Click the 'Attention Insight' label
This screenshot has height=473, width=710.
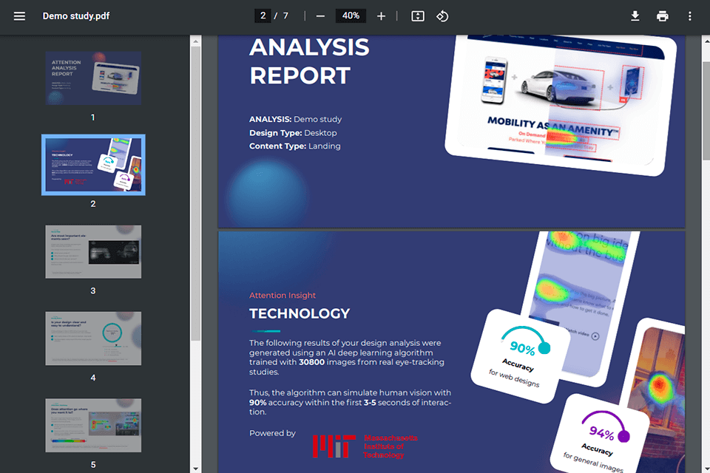282,295
